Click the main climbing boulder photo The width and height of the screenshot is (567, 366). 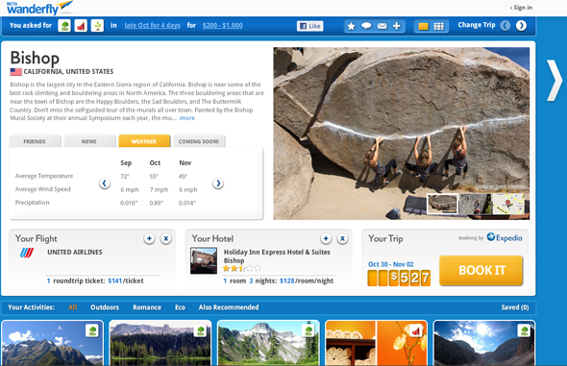[402, 134]
